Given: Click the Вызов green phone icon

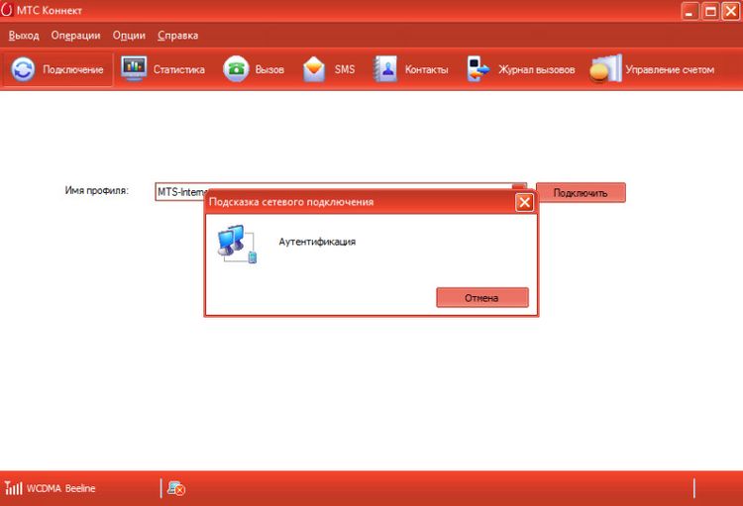Looking at the screenshot, I should pyautogui.click(x=236, y=69).
